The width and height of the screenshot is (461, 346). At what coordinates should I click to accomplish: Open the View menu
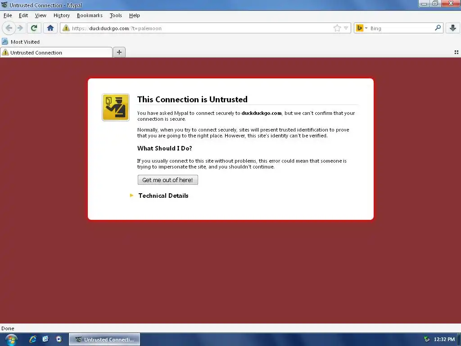pos(40,16)
